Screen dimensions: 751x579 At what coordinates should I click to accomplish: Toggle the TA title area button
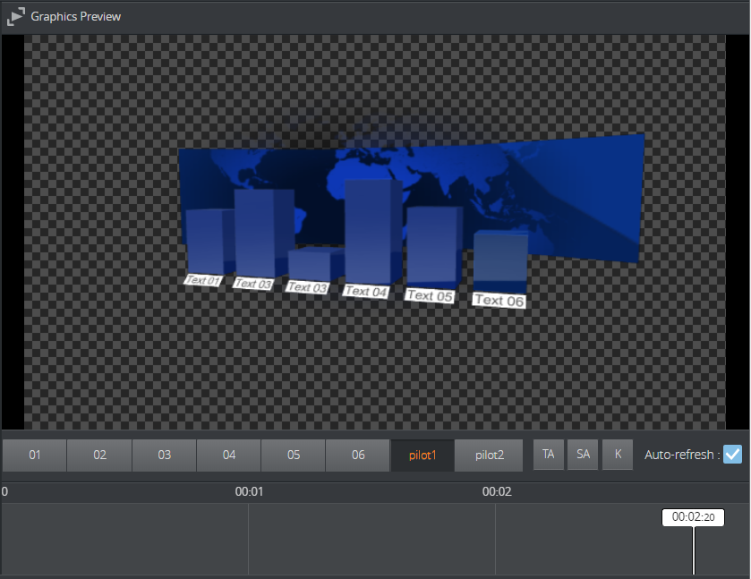(x=549, y=454)
